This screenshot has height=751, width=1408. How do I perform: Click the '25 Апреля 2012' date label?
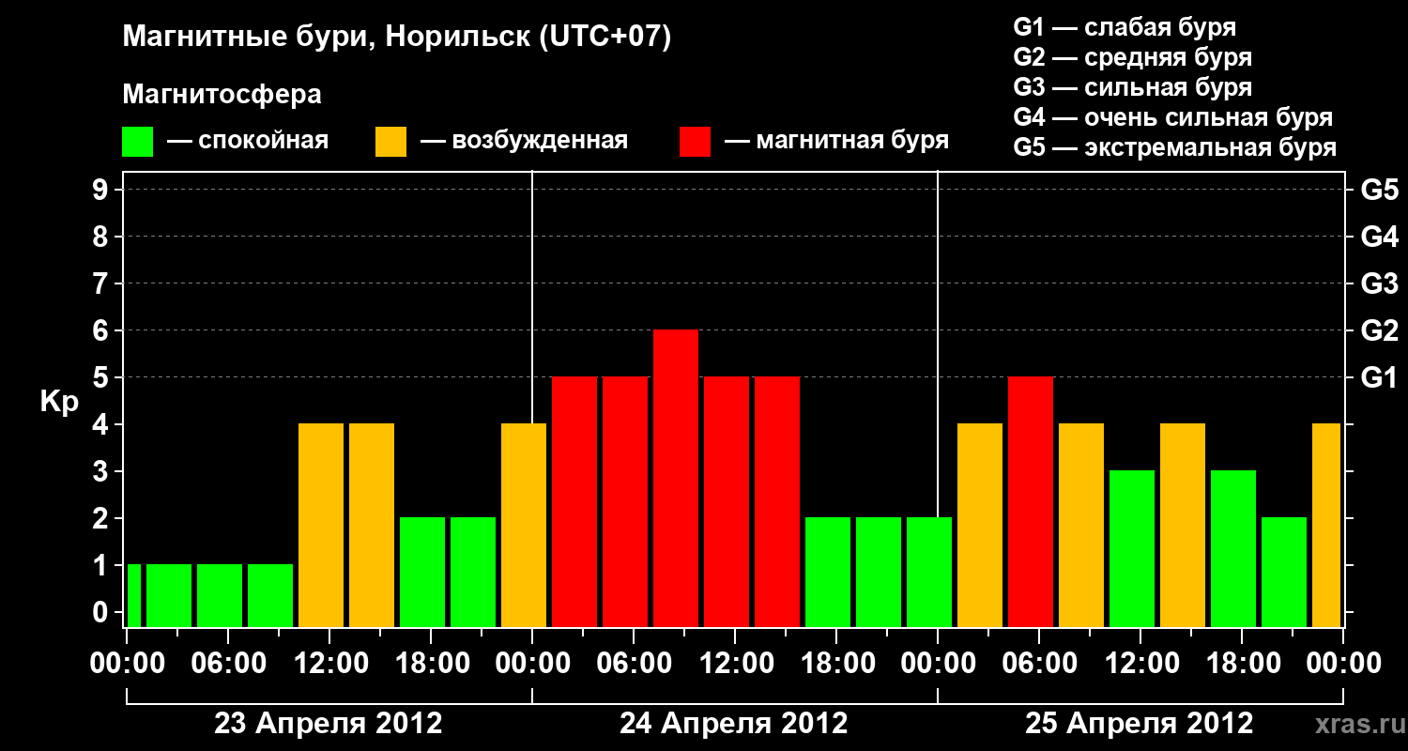[x=1139, y=723]
